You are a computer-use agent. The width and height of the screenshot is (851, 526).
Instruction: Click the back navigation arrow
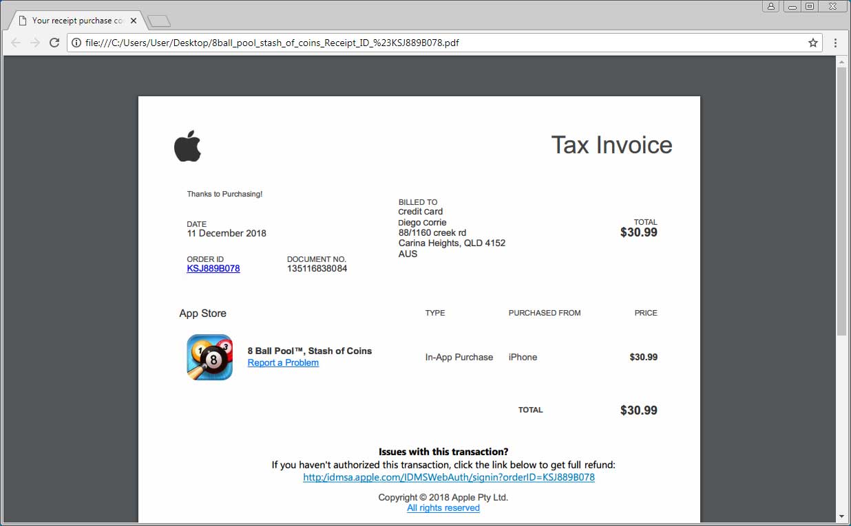click(16, 43)
